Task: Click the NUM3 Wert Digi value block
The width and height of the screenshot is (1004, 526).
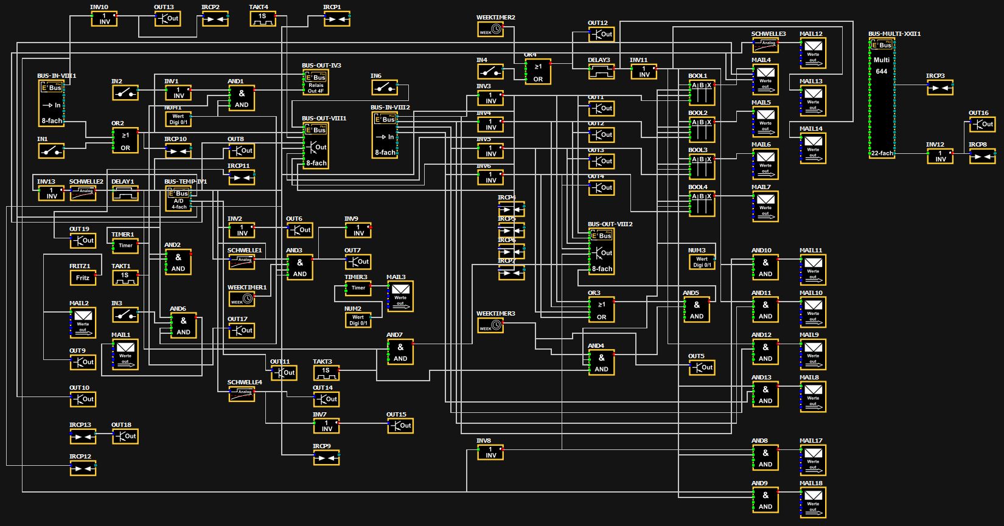Action: point(702,262)
